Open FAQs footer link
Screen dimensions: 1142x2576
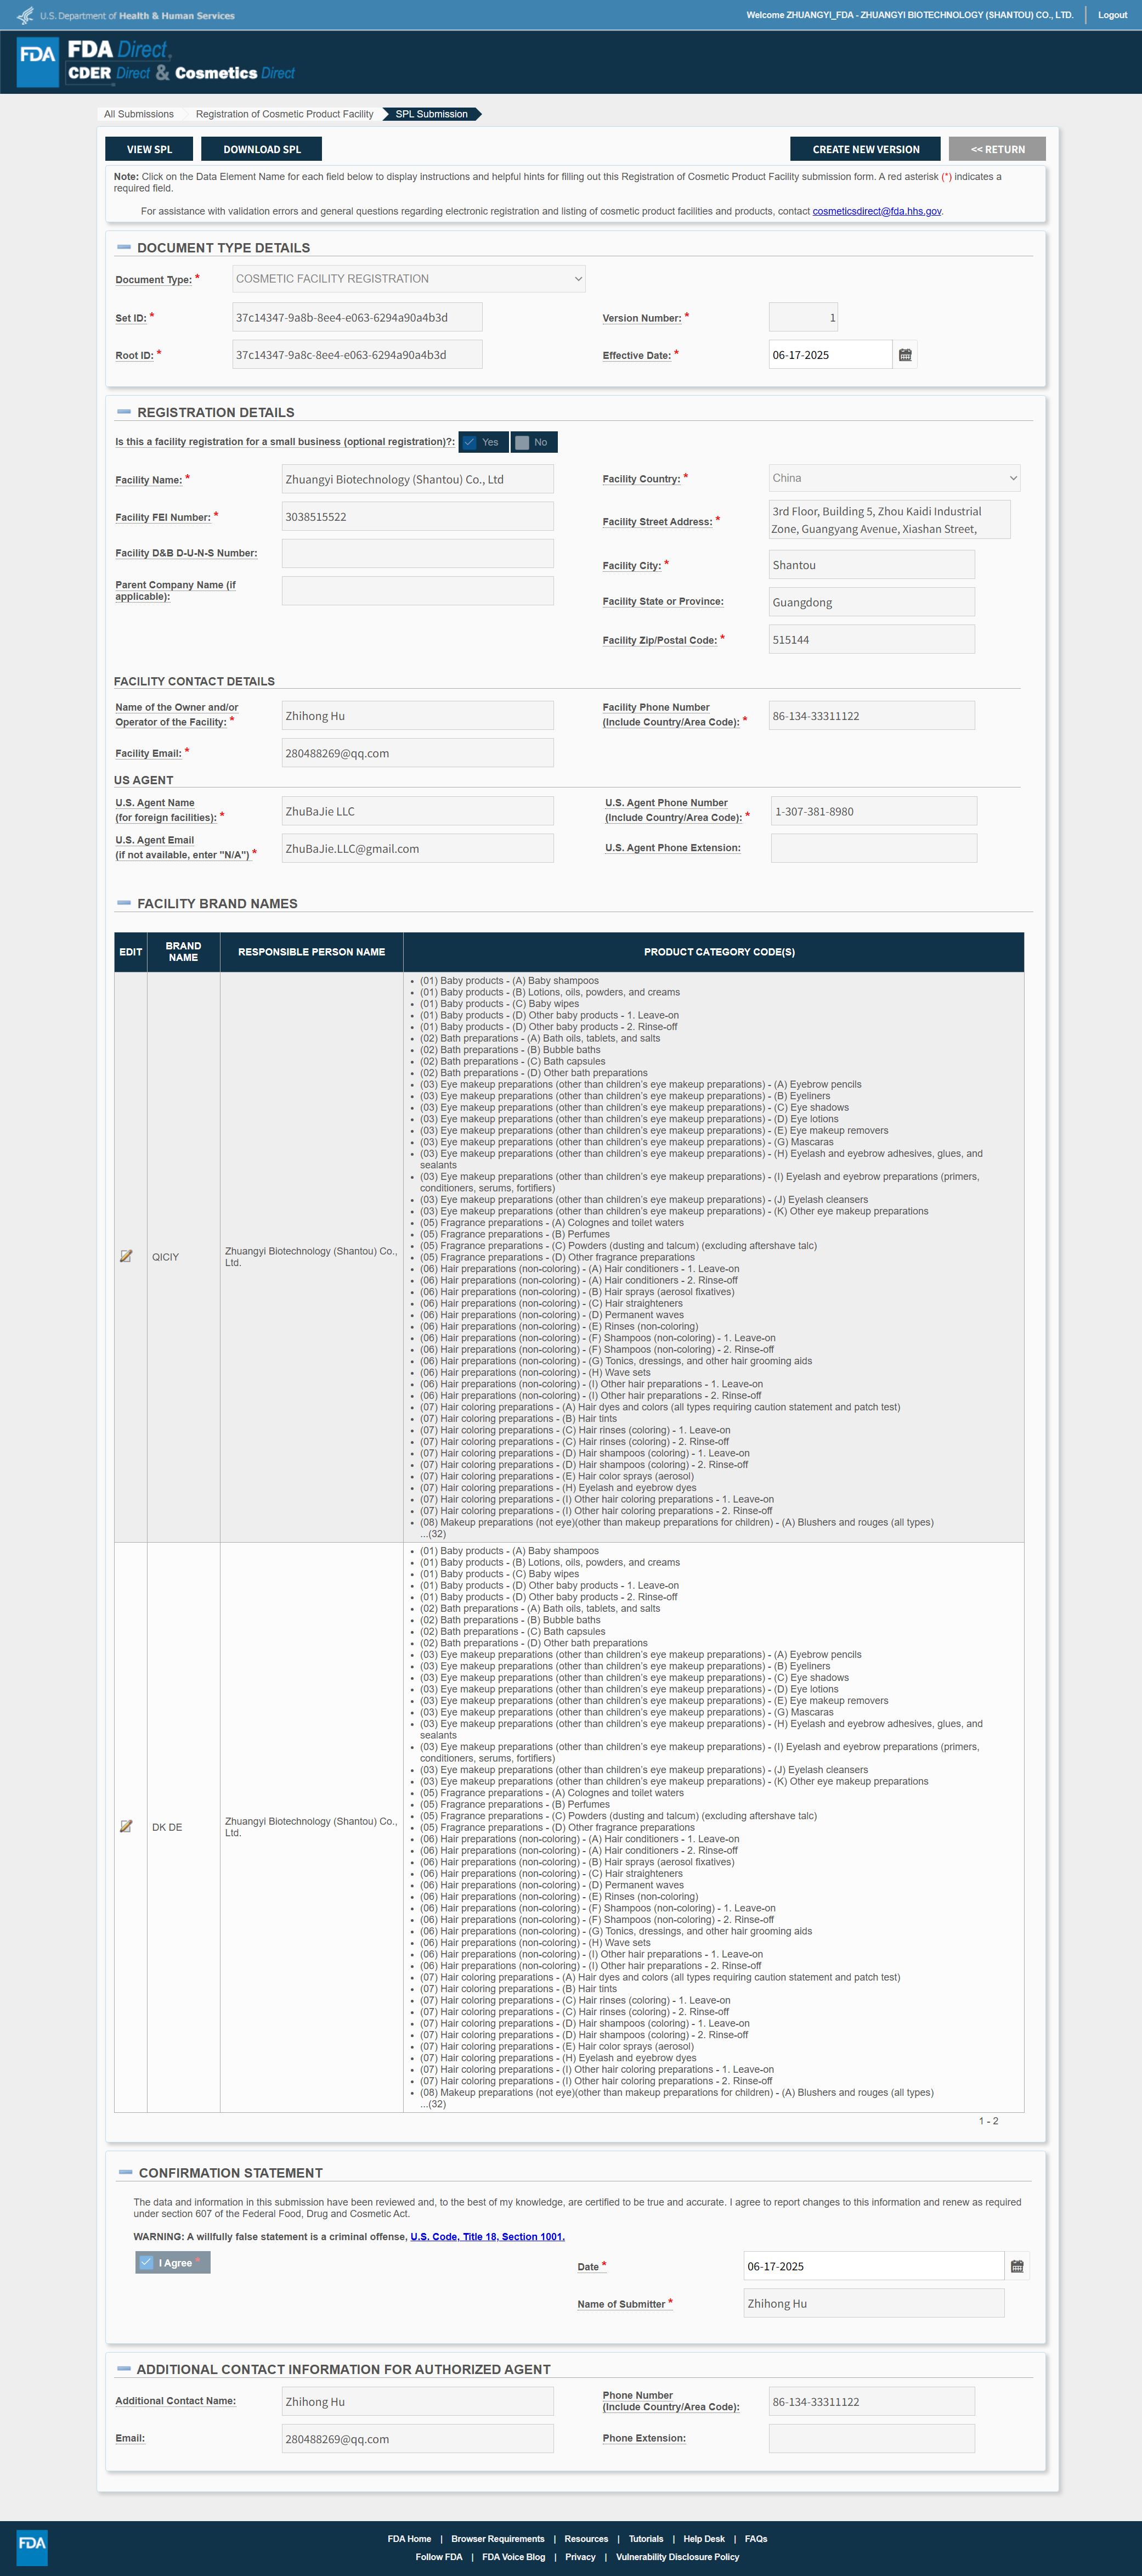pos(756,2539)
